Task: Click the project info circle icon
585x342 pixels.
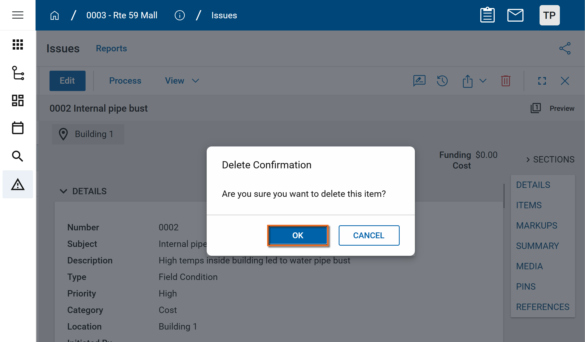Action: (180, 15)
